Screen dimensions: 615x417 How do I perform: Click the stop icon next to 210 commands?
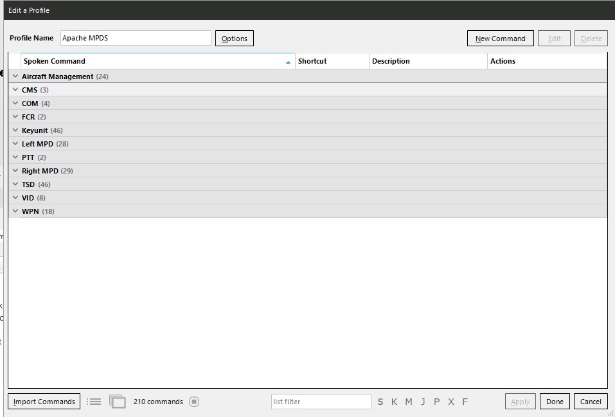point(194,402)
